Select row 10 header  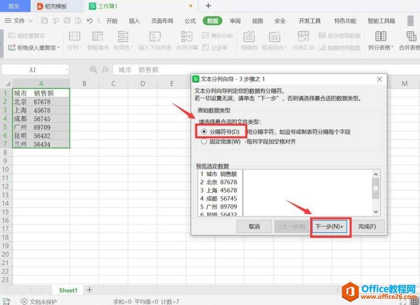pyautogui.click(x=6, y=169)
